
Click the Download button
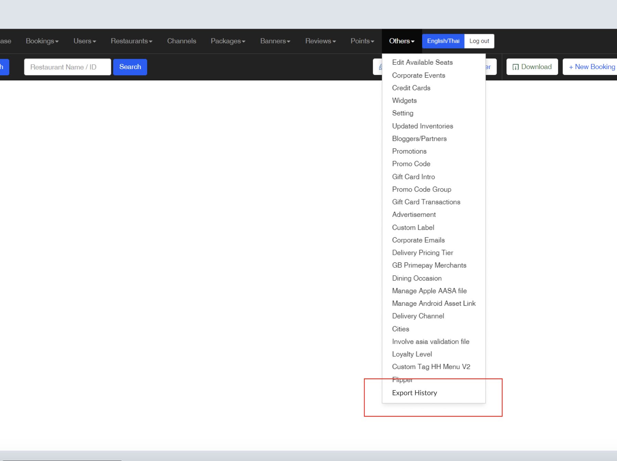532,67
